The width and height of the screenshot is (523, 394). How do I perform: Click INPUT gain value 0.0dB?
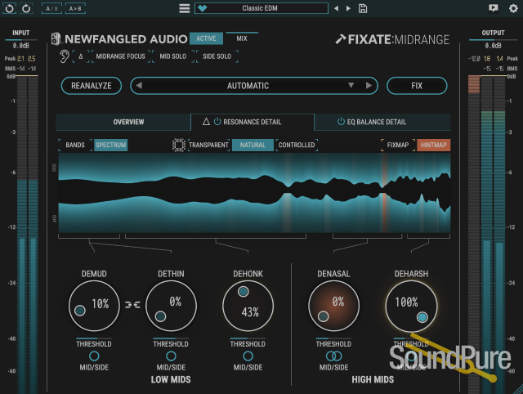pos(21,46)
